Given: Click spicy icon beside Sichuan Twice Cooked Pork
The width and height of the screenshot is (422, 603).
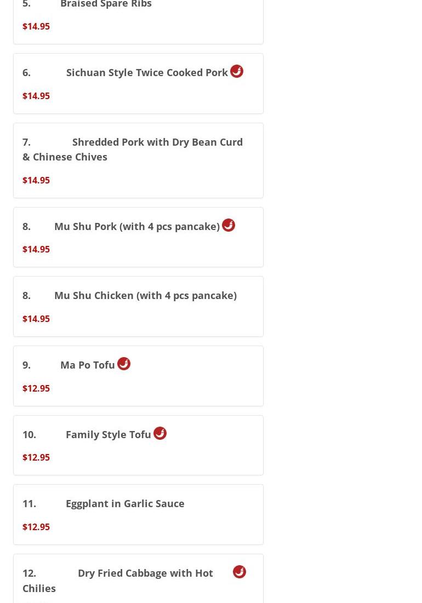Looking at the screenshot, I should point(237,72).
